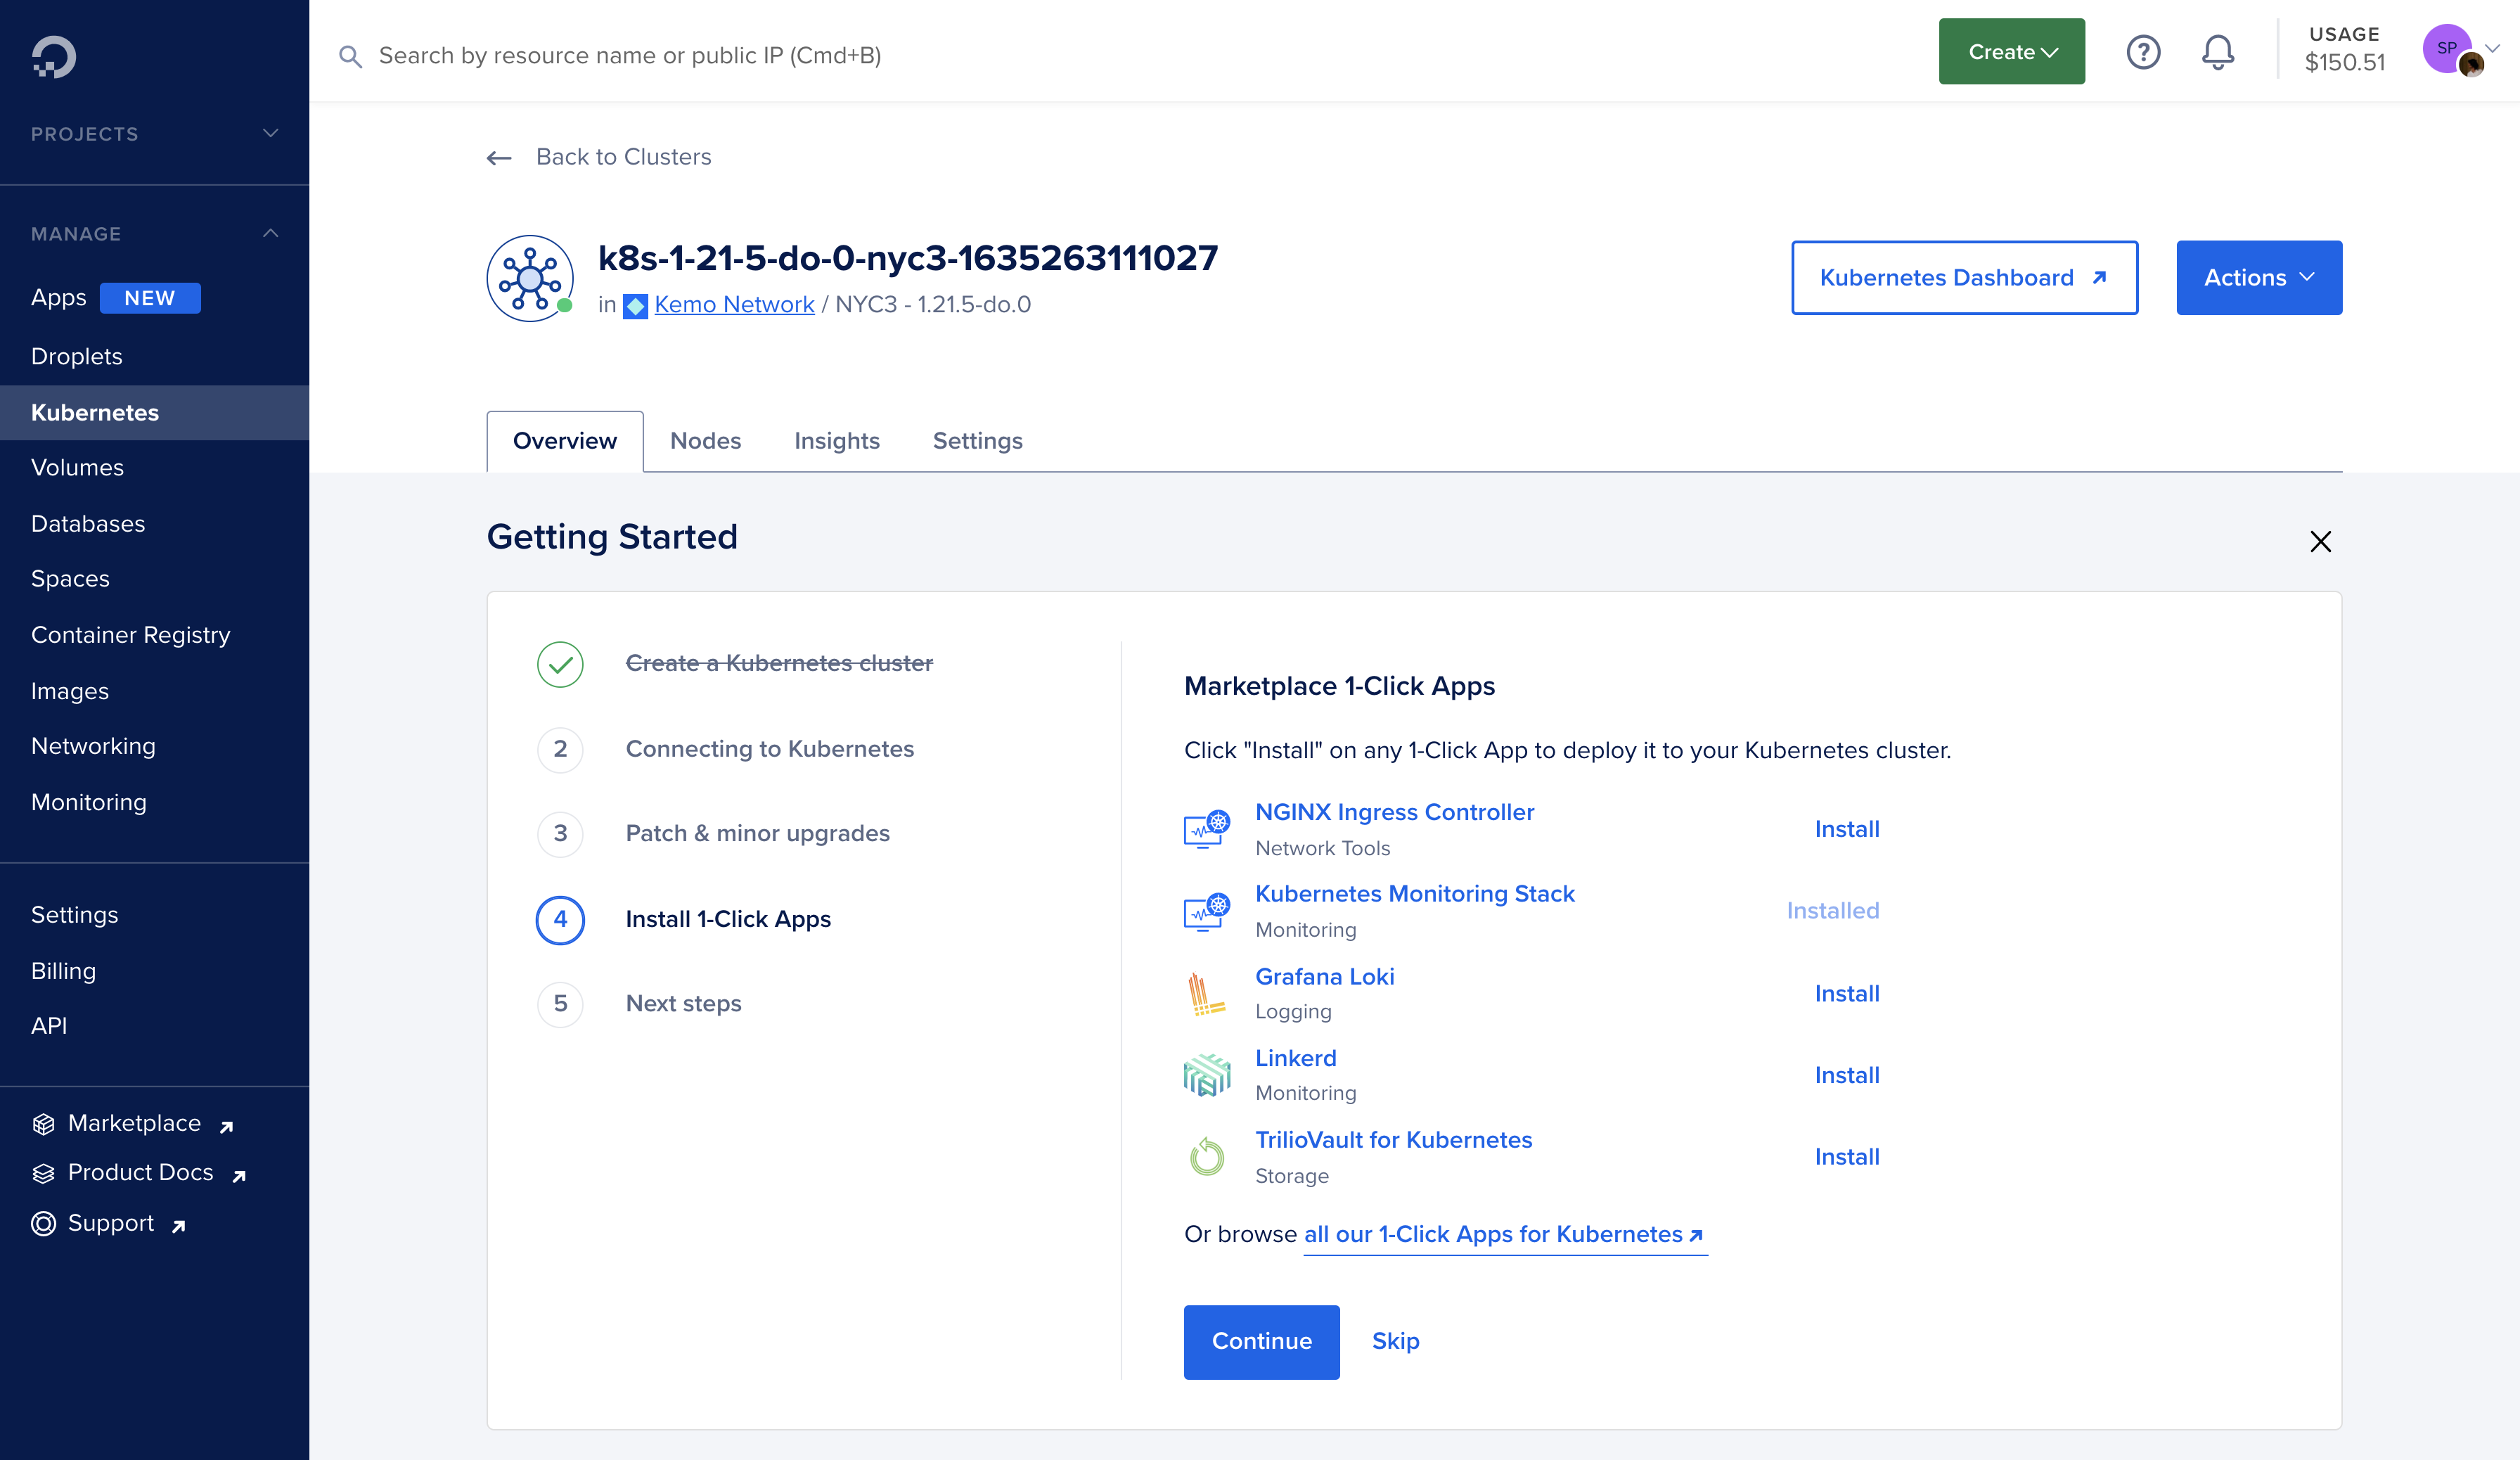Open the help question mark icon
Screen dimensions: 2520x1460
point(2143,52)
